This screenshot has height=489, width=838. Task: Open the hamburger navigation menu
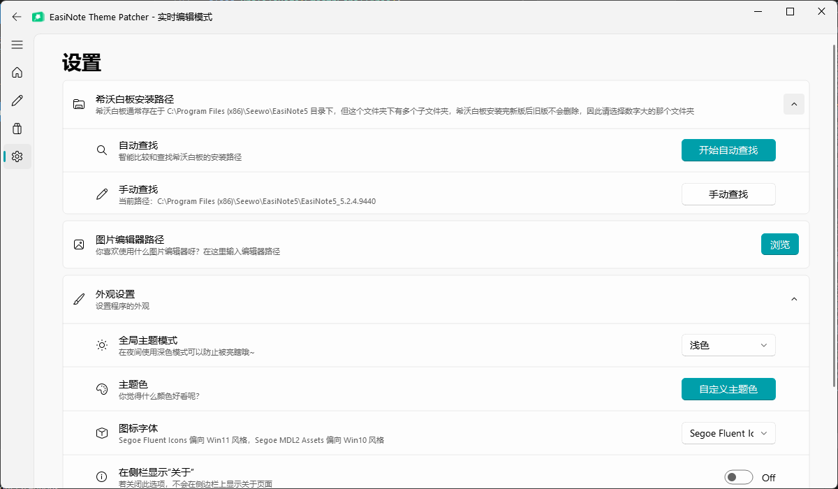pos(17,45)
